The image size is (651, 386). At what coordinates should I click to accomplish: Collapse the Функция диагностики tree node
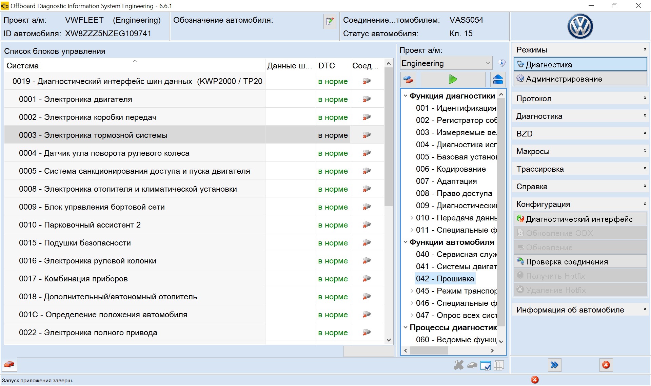tap(406, 96)
